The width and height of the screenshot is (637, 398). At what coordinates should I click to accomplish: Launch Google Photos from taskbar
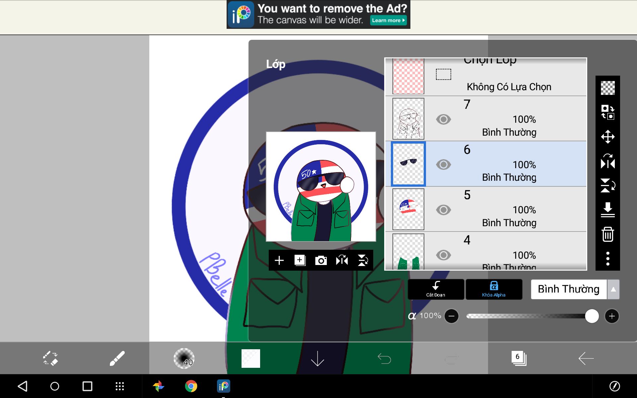point(159,386)
